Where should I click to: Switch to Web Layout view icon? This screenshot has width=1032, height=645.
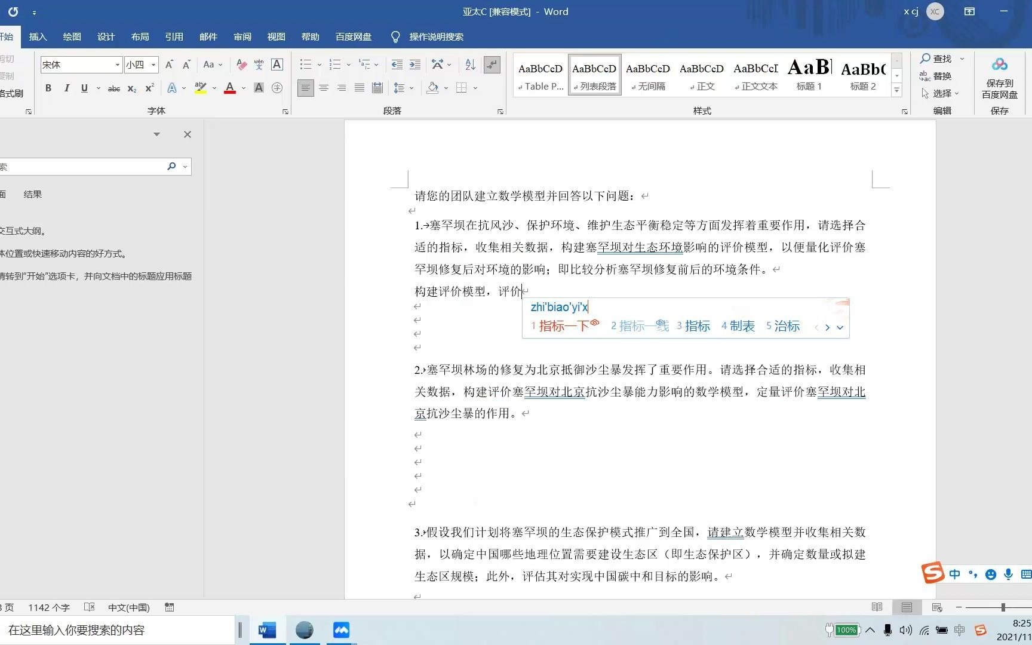coord(936,607)
